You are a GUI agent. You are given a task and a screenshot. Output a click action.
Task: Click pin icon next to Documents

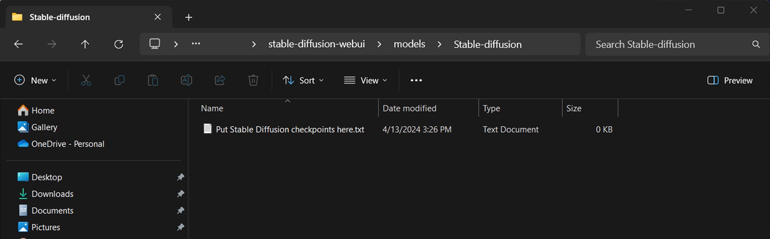tap(180, 211)
